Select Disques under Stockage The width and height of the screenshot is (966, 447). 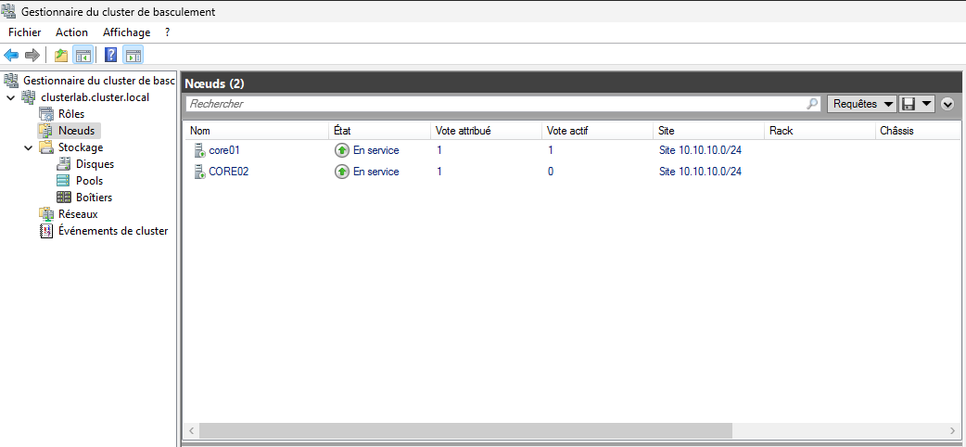pos(95,164)
